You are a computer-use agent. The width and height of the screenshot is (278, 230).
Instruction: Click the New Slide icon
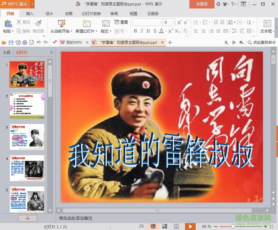[x=87, y=24]
